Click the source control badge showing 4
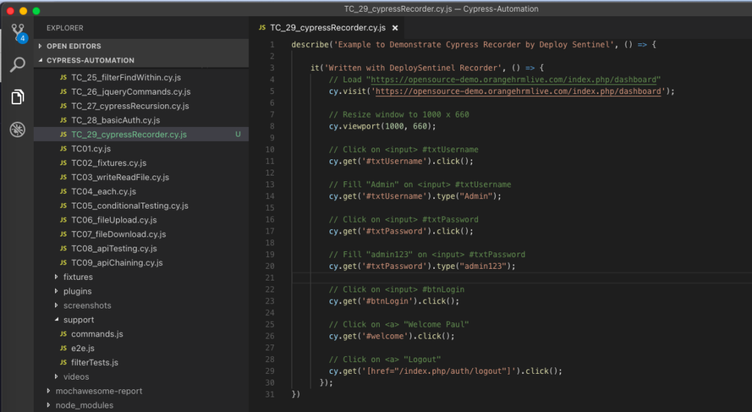 22,38
